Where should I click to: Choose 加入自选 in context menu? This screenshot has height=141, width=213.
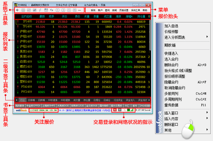pos(171,26)
